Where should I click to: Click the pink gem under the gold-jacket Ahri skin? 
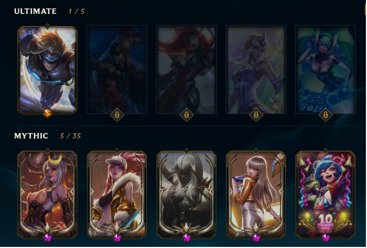pos(256,238)
